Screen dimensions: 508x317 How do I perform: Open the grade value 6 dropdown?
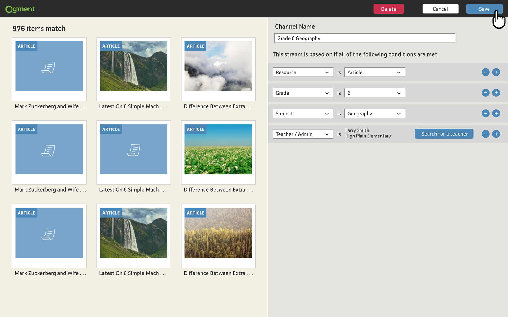pos(375,93)
